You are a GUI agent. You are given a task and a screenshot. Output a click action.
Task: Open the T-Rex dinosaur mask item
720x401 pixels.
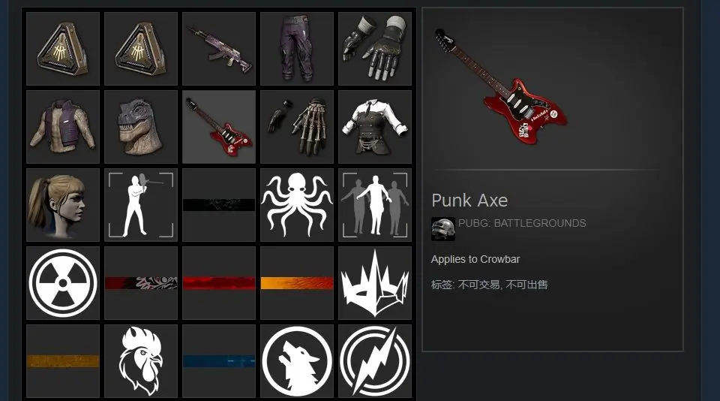tap(140, 127)
